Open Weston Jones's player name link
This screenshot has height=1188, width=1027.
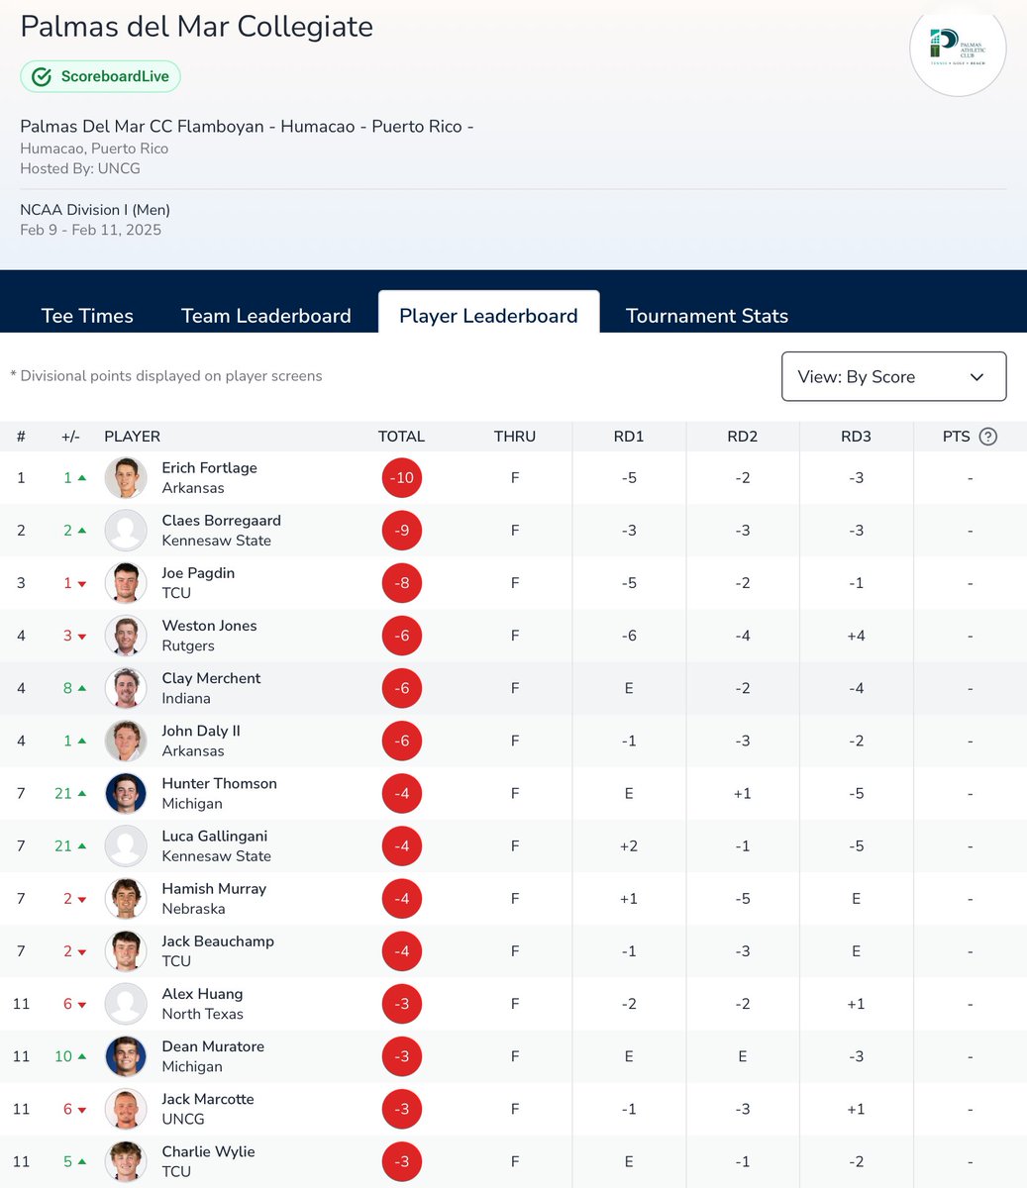pyautogui.click(x=209, y=625)
